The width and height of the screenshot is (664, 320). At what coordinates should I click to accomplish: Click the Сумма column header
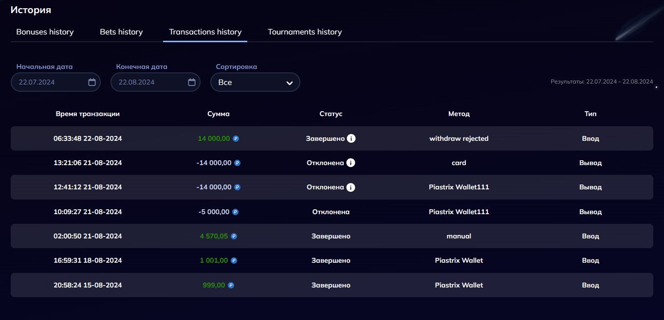(x=218, y=114)
